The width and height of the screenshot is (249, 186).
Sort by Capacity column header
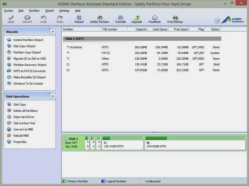coord(138,29)
